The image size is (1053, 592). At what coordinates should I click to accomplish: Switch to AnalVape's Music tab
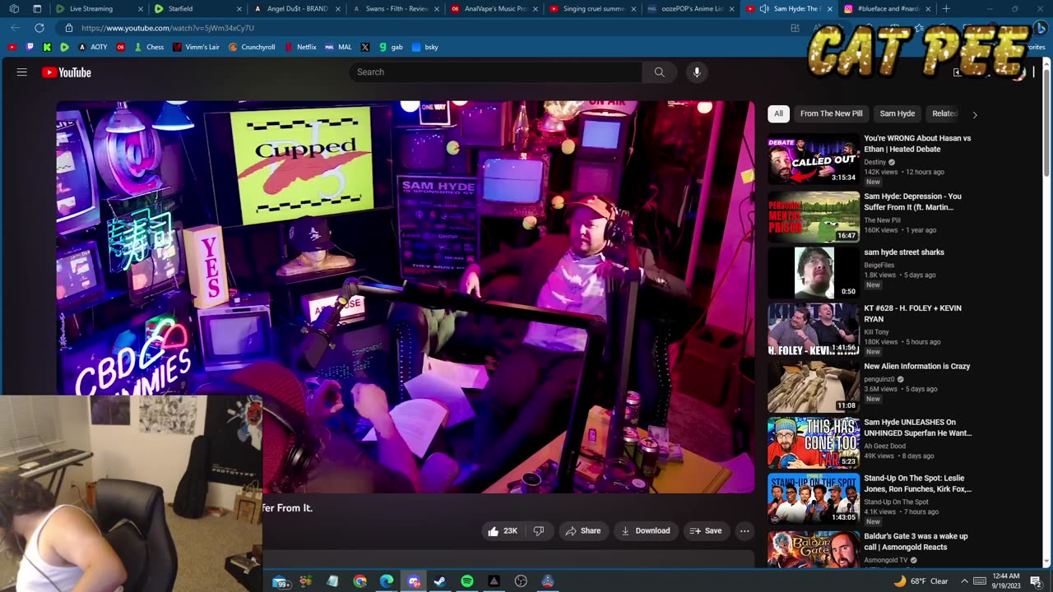(494, 9)
